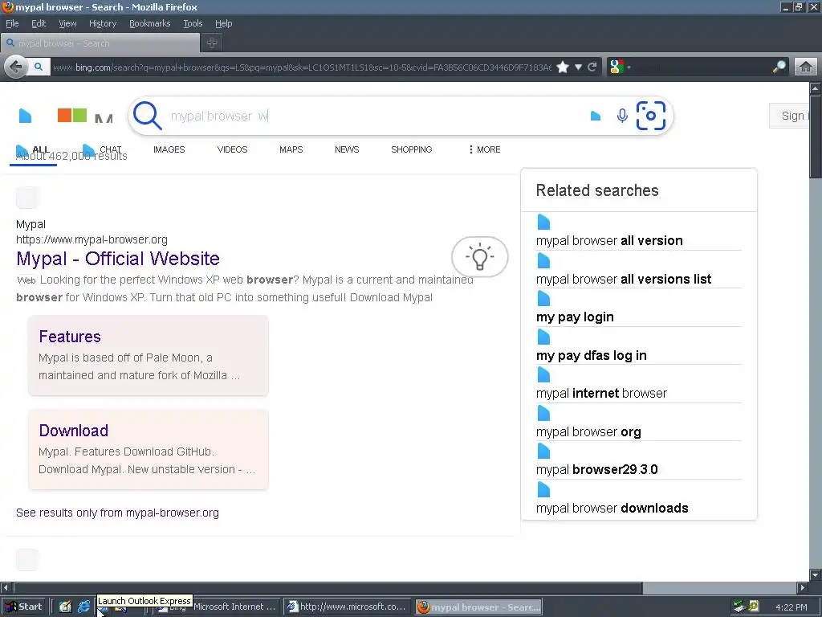The width and height of the screenshot is (822, 617).
Task: Select related search 'mypal browser all version'
Action: point(609,241)
